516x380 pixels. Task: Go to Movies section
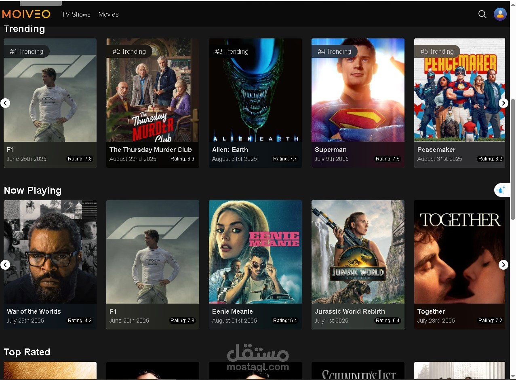(109, 14)
